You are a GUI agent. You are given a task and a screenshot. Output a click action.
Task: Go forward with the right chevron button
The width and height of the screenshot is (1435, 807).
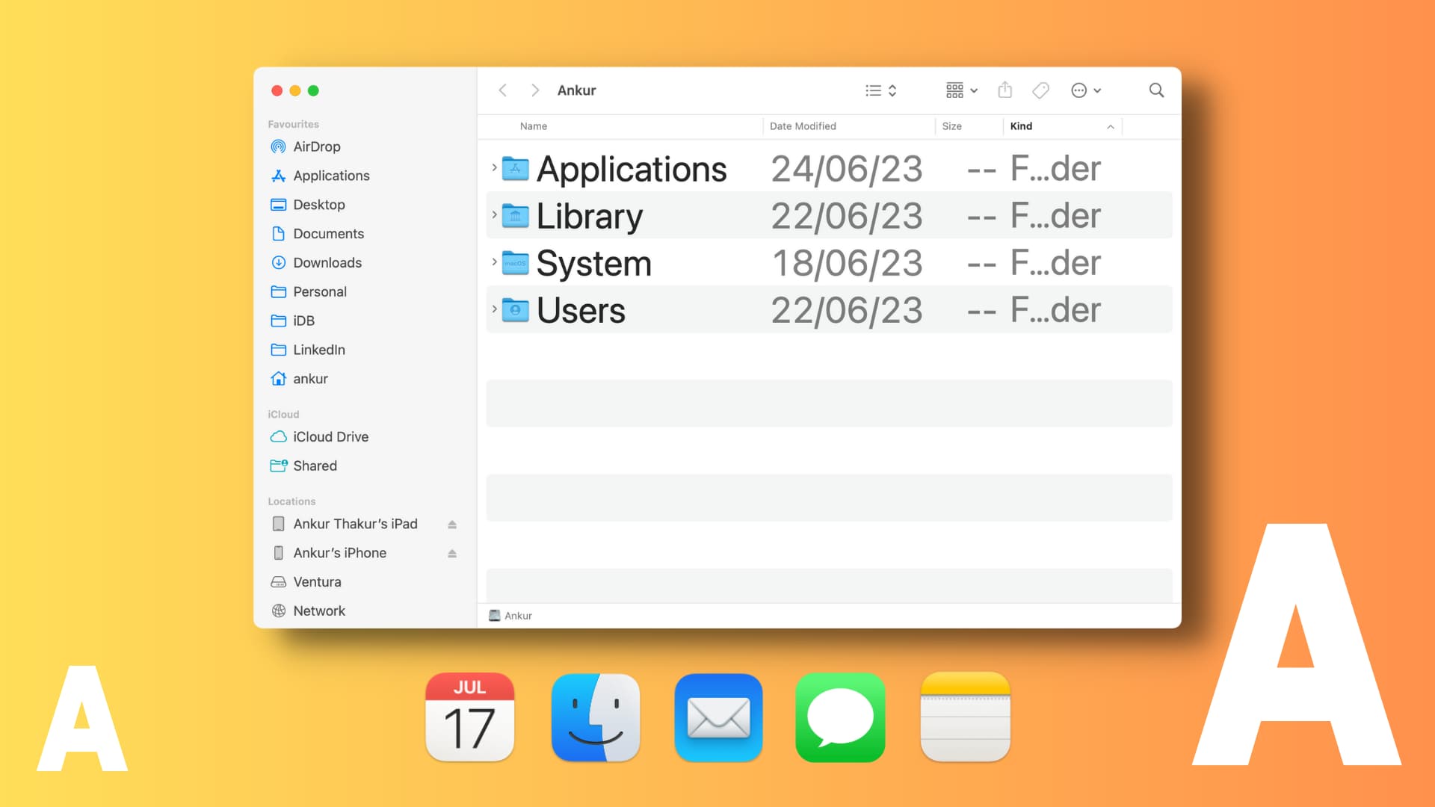(535, 90)
